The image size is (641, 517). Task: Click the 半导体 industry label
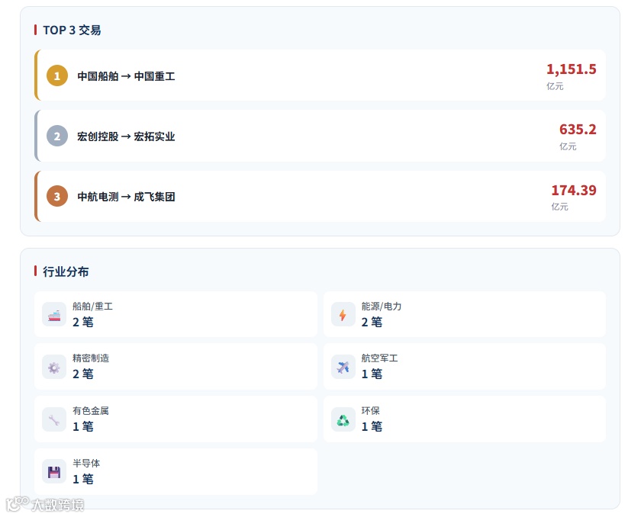point(86,463)
